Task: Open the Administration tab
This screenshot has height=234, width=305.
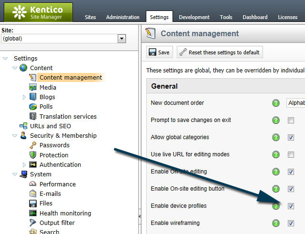Action: (123, 17)
